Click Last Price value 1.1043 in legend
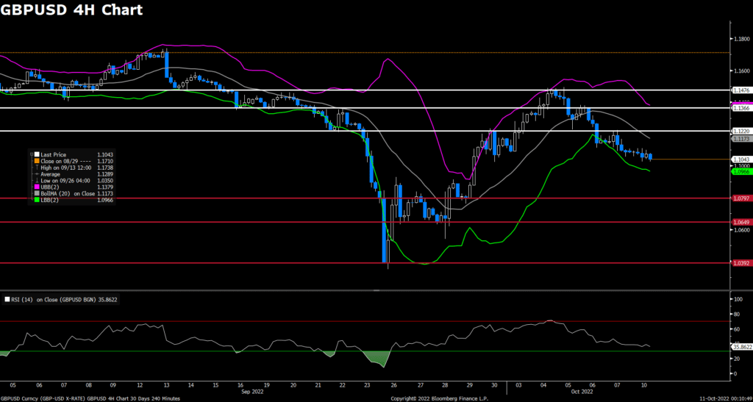This screenshot has width=753, height=402. click(104, 154)
